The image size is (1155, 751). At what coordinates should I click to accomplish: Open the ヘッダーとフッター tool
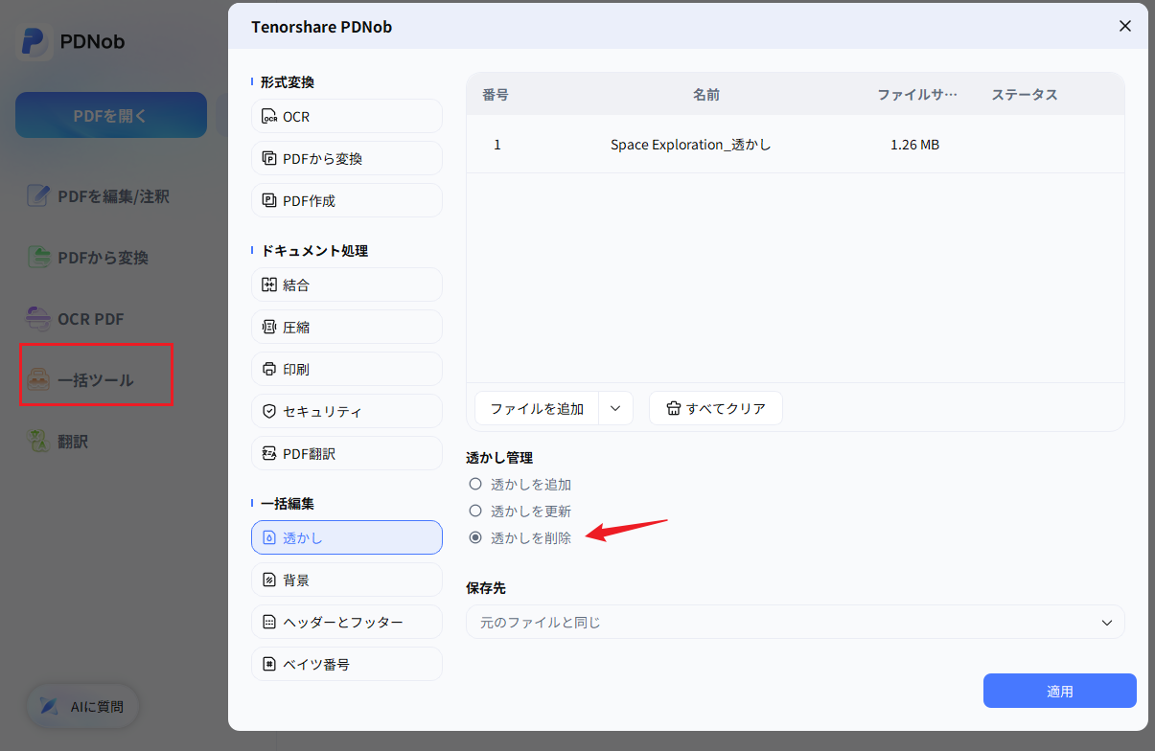(x=347, y=622)
